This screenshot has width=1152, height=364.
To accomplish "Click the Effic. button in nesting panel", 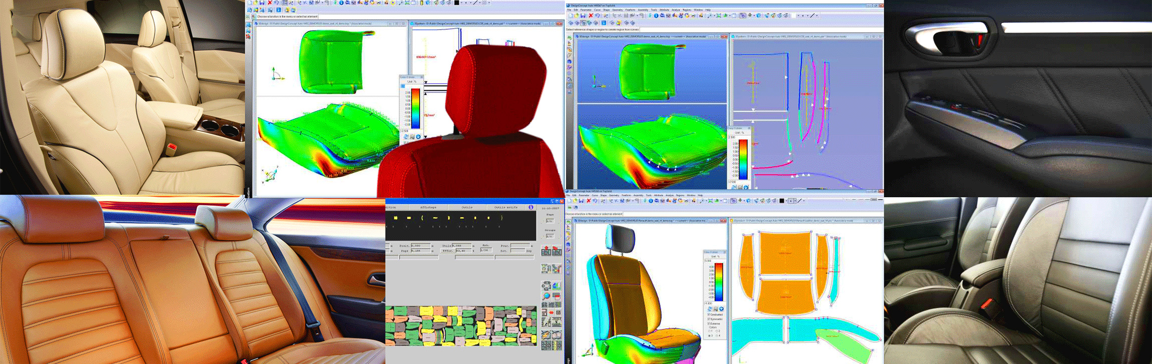I will point(447,251).
